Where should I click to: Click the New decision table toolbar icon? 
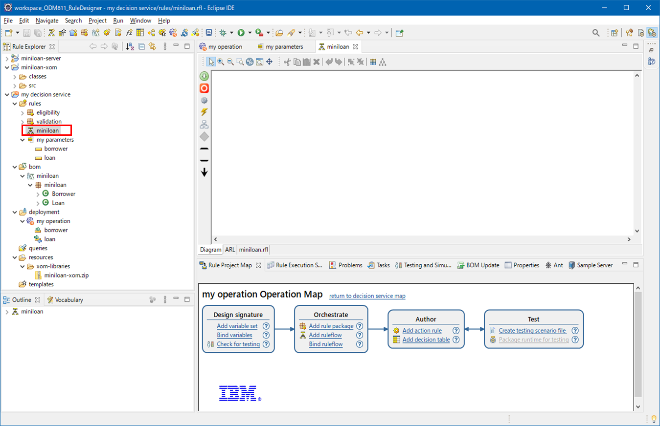click(140, 33)
